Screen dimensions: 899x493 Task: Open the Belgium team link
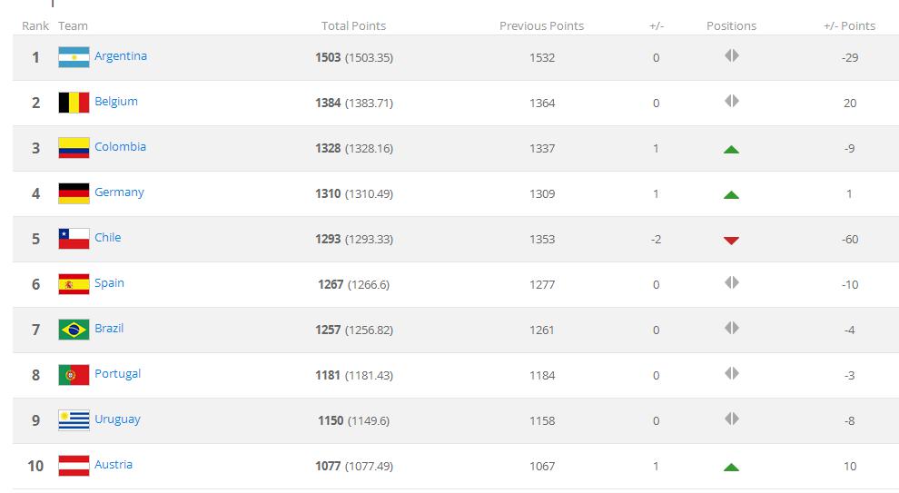pos(116,102)
